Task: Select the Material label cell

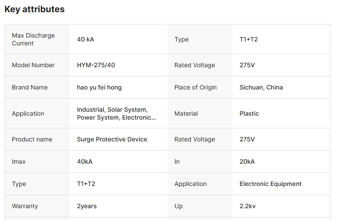Action: [x=186, y=113]
